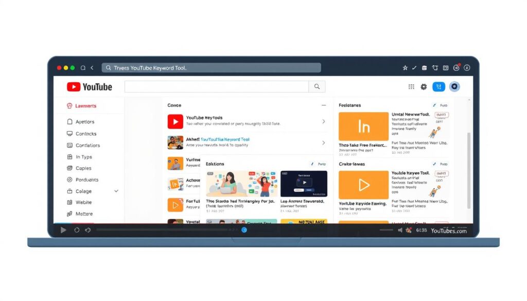527x301 pixels.
Task: Click the Caples sidebar icon
Action: 69,168
